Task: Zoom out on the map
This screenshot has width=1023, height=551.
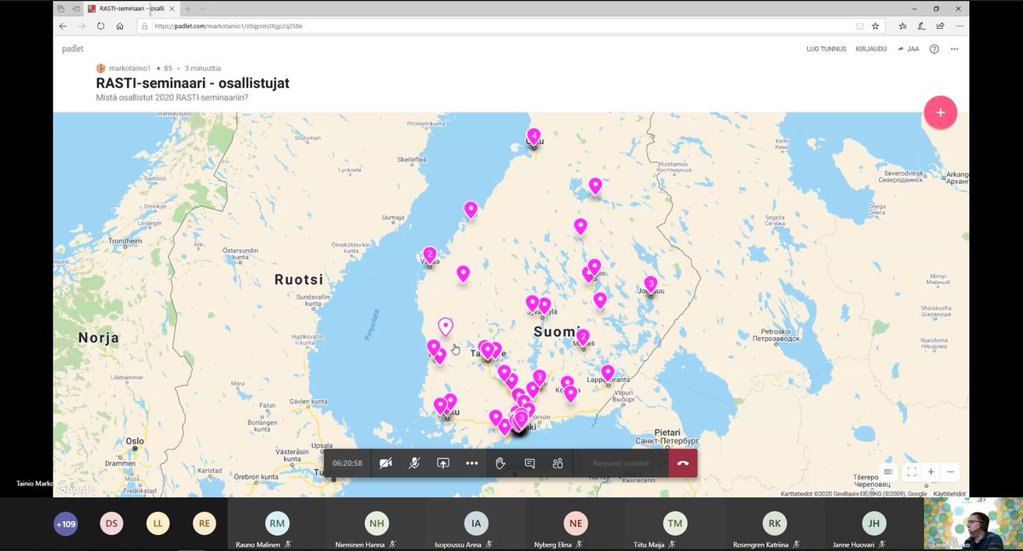Action: pos(951,472)
